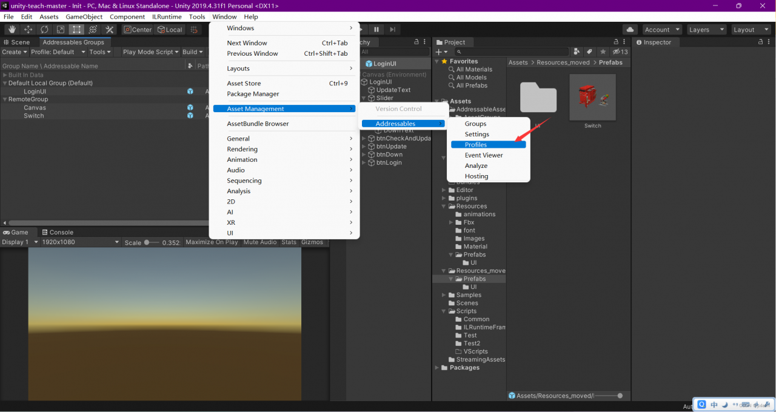Open the ILRuntime menu
This screenshot has width=776, height=412.
167,17
